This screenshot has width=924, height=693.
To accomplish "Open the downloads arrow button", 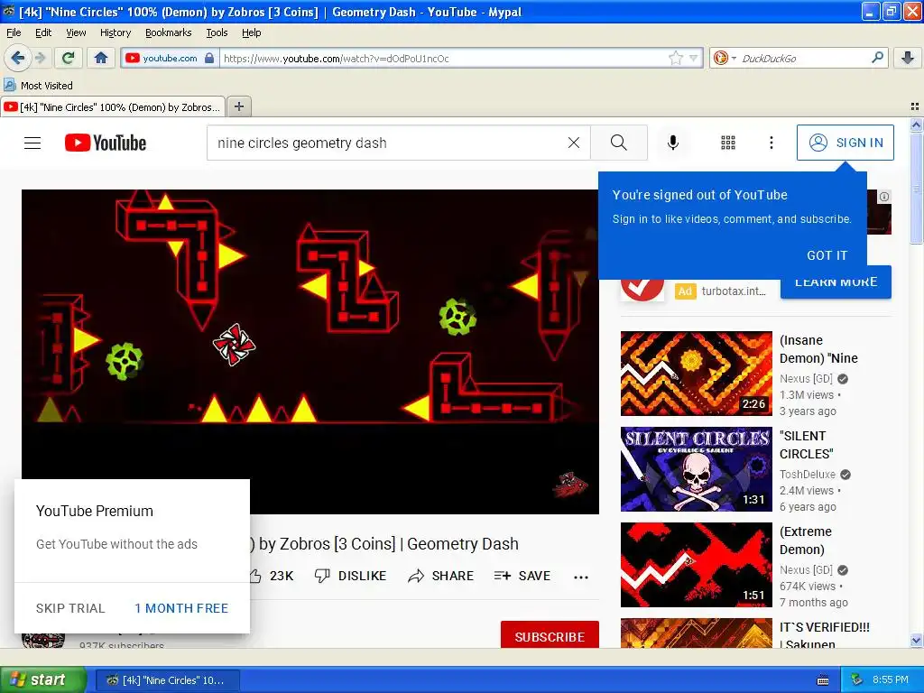I will pos(908,58).
